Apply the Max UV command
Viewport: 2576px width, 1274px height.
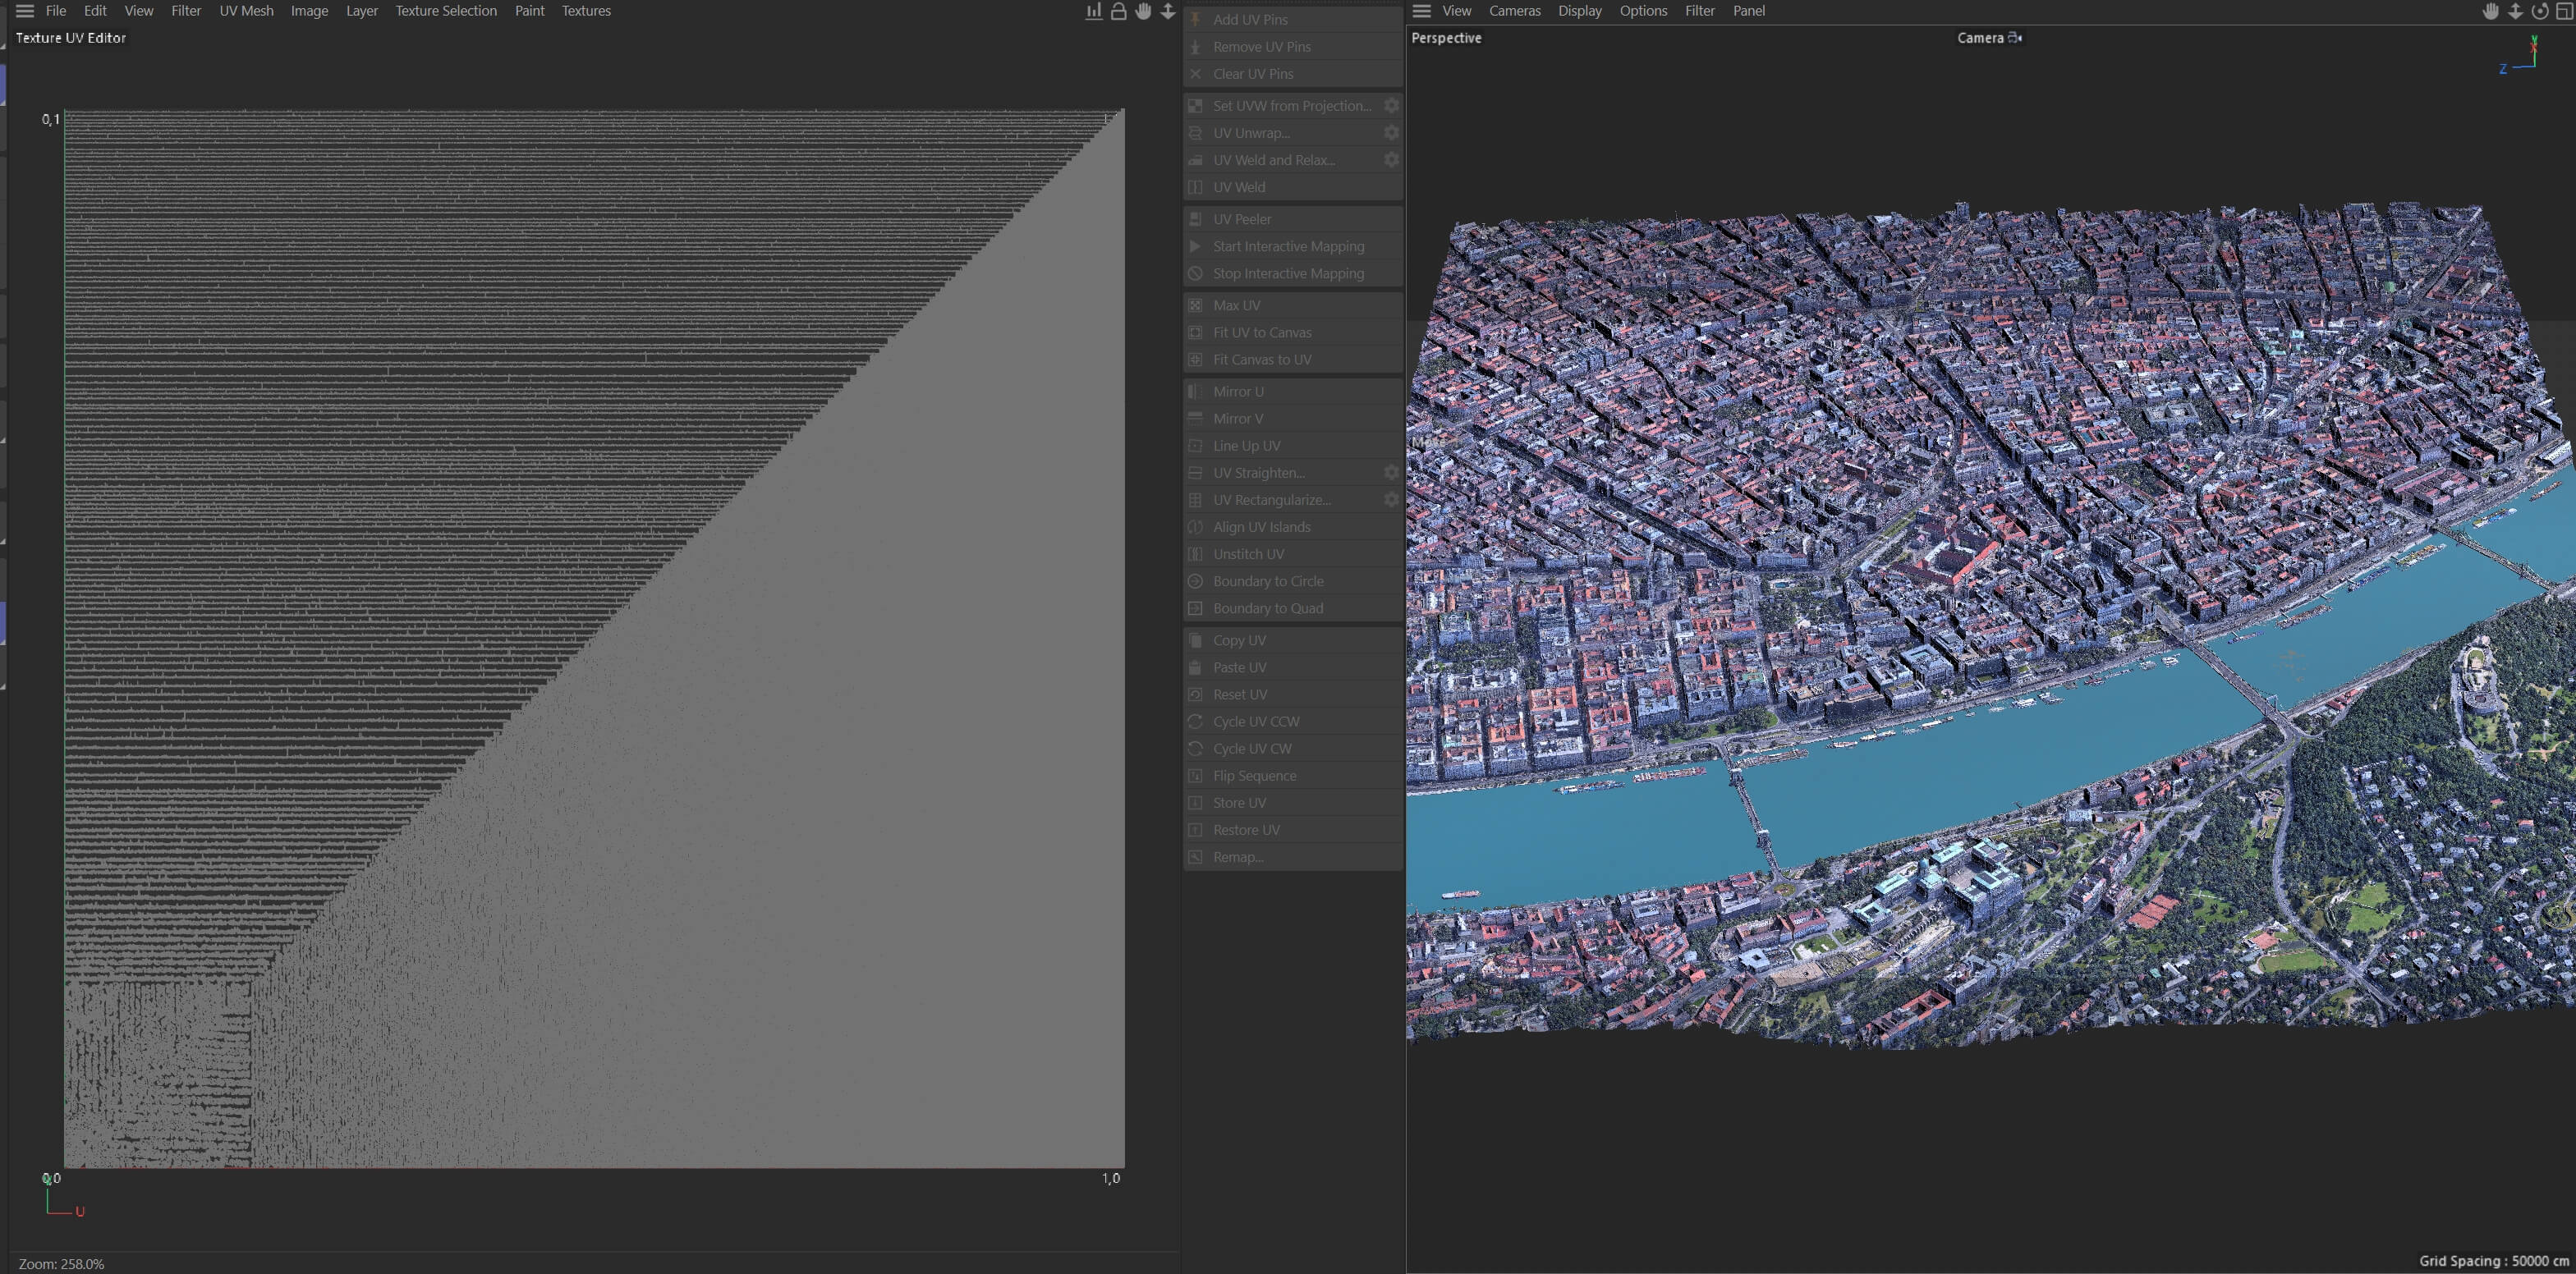[x=1293, y=304]
